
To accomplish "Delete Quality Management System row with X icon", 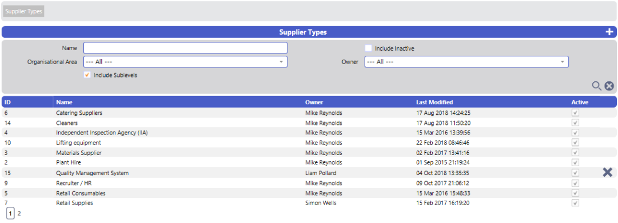I will coord(607,172).
